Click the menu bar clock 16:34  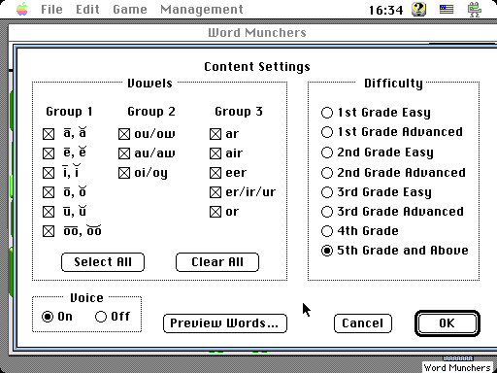(x=385, y=11)
